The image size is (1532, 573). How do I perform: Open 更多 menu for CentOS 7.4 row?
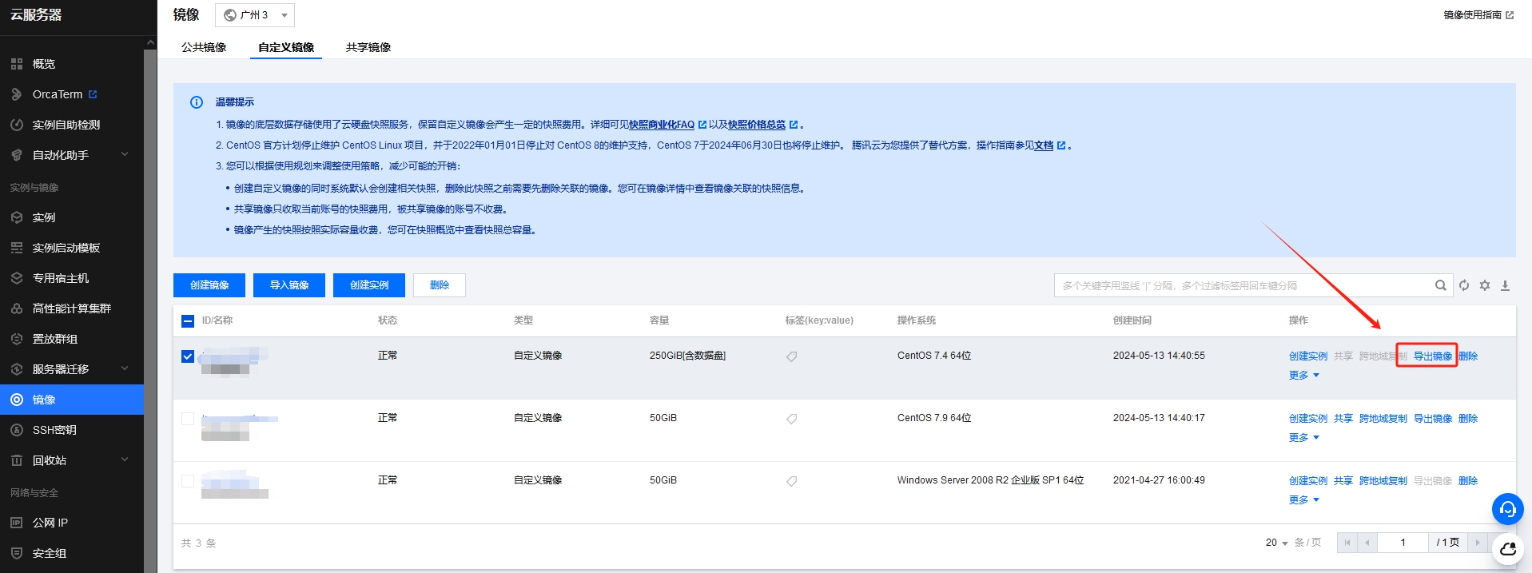tap(1304, 376)
